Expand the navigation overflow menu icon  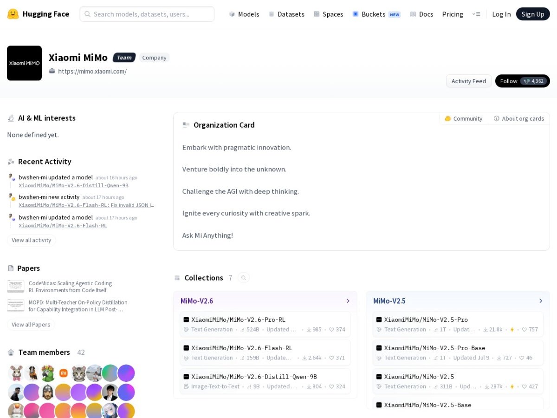(476, 14)
